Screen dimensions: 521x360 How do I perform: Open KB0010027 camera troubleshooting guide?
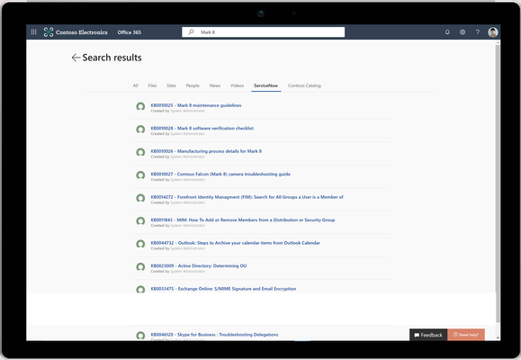coord(220,175)
